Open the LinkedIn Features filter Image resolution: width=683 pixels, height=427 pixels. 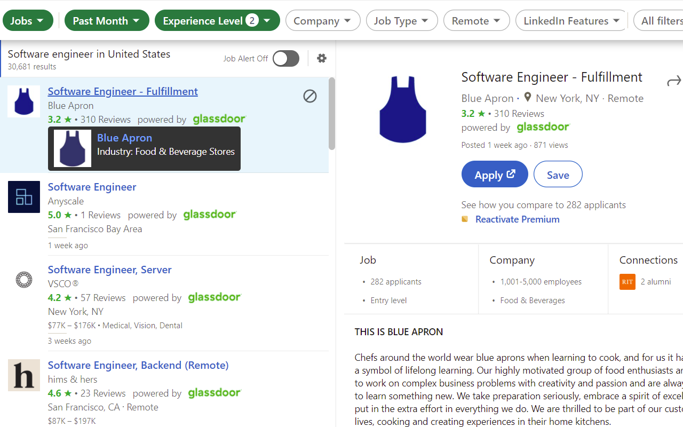571,21
